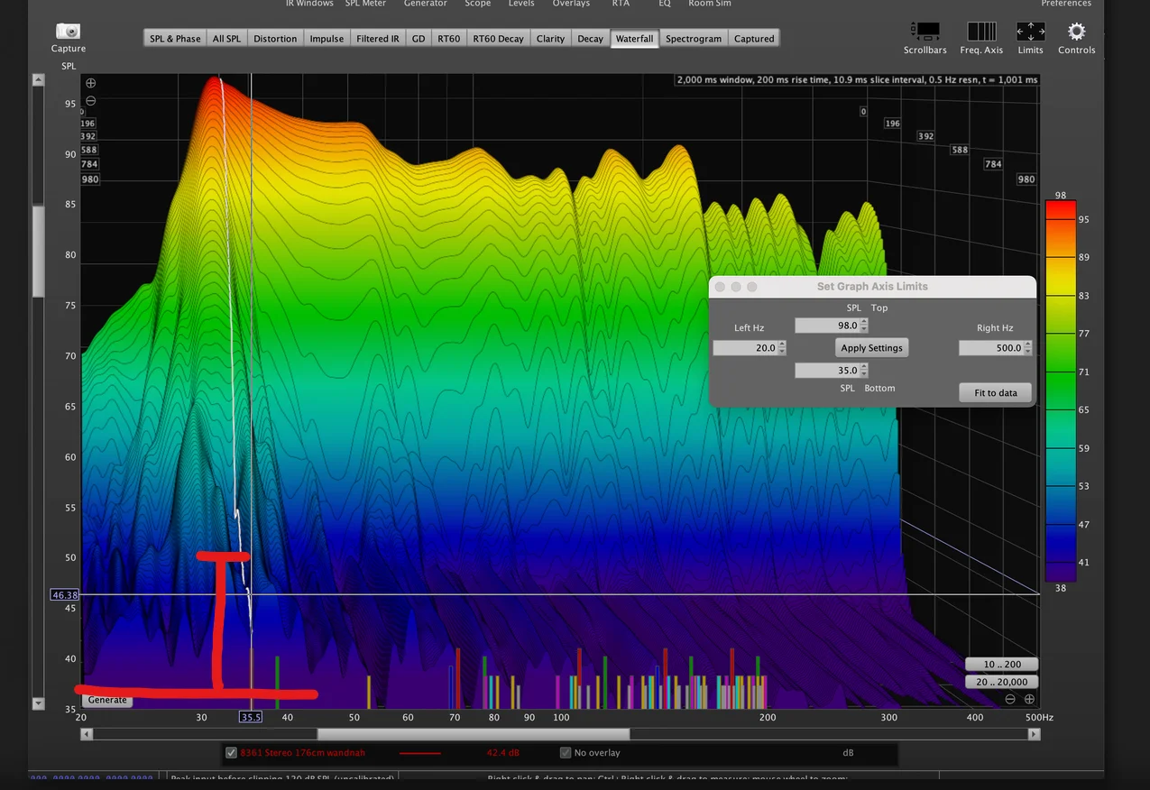1150x790 pixels.
Task: Toggle the Scrollbars icon
Action: (925, 32)
